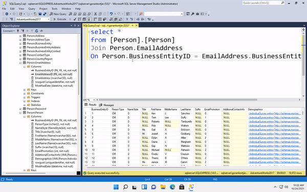Image resolution: width=307 pixels, height=192 pixels.
Task: Toggle Include Actual Execution Plan
Action: click(x=95, y=19)
